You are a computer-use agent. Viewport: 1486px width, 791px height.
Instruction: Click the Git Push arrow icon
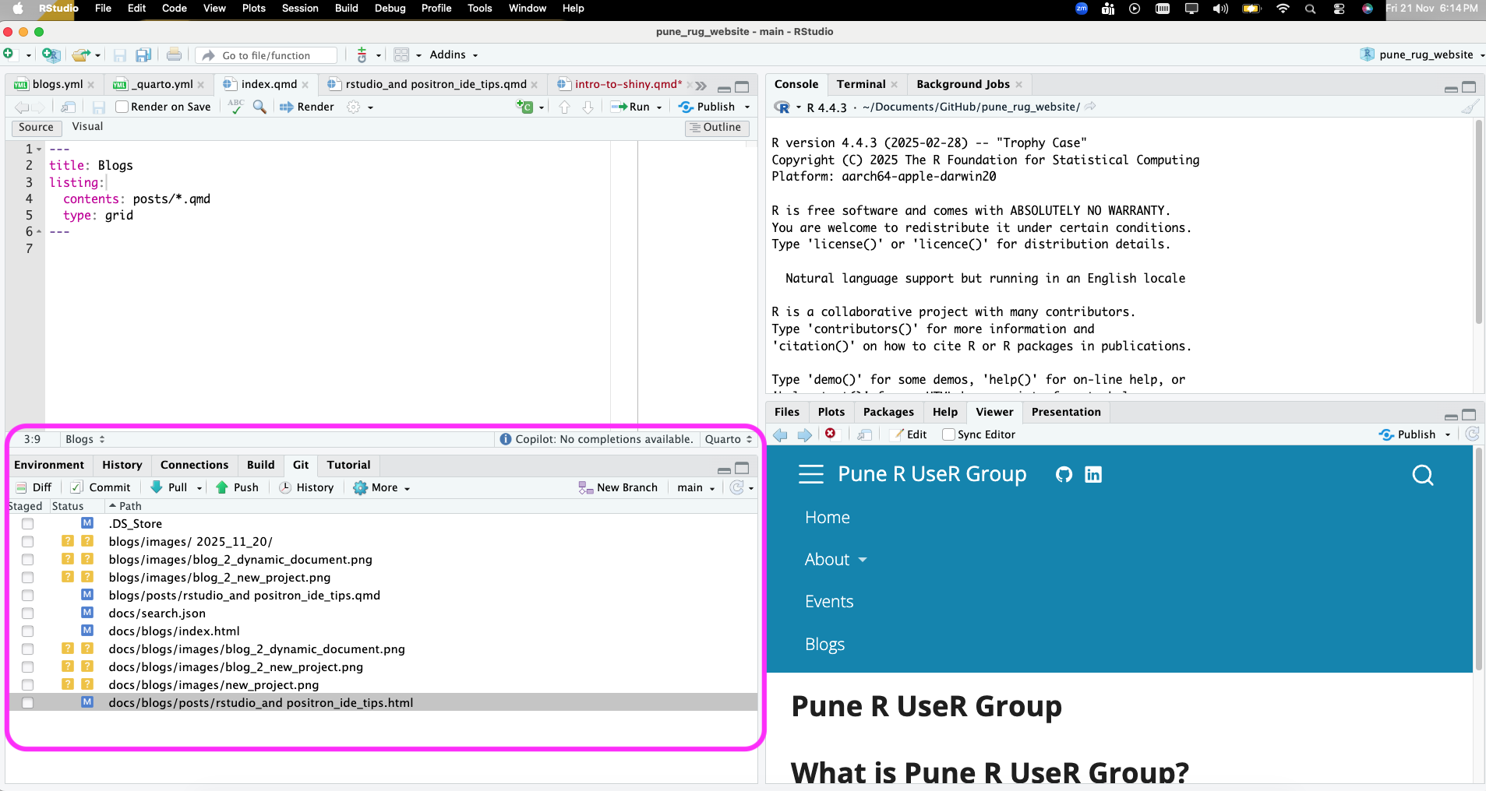coord(222,487)
